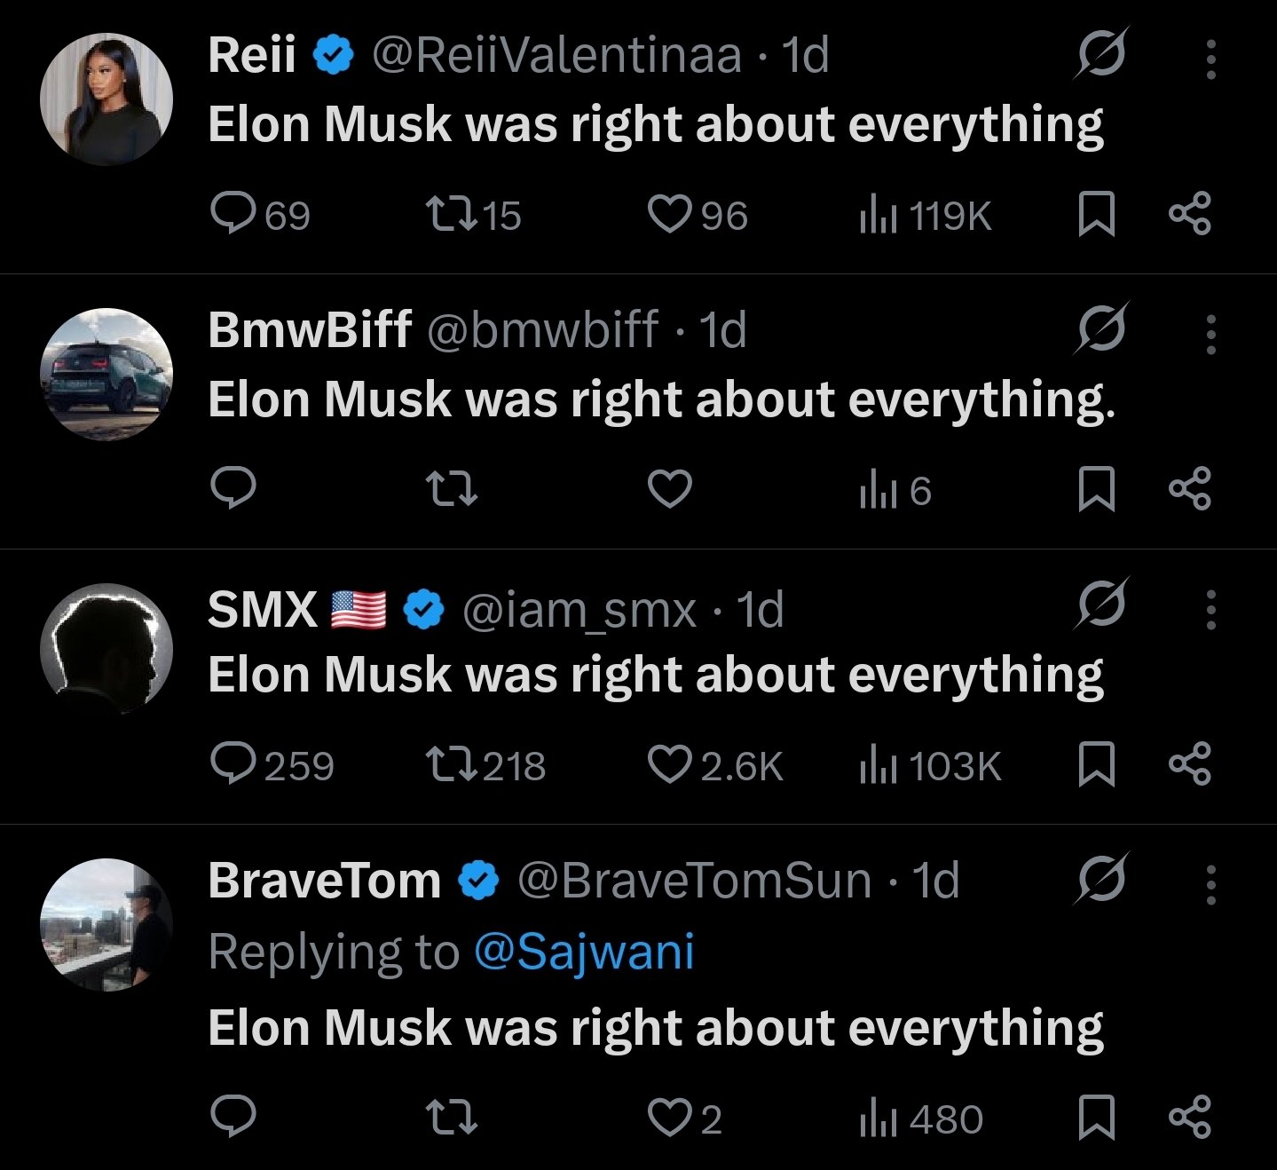The image size is (1277, 1170).
Task: Repost BmwBiff's tweet
Action: pyautogui.click(x=452, y=489)
